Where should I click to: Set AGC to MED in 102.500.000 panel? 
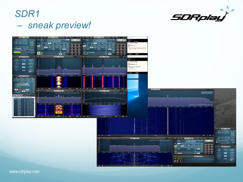(60, 54)
